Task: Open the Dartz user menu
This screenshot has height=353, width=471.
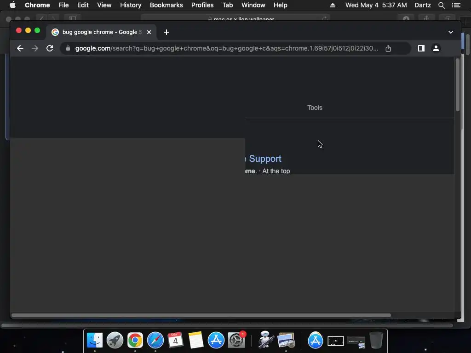Action: (422, 5)
